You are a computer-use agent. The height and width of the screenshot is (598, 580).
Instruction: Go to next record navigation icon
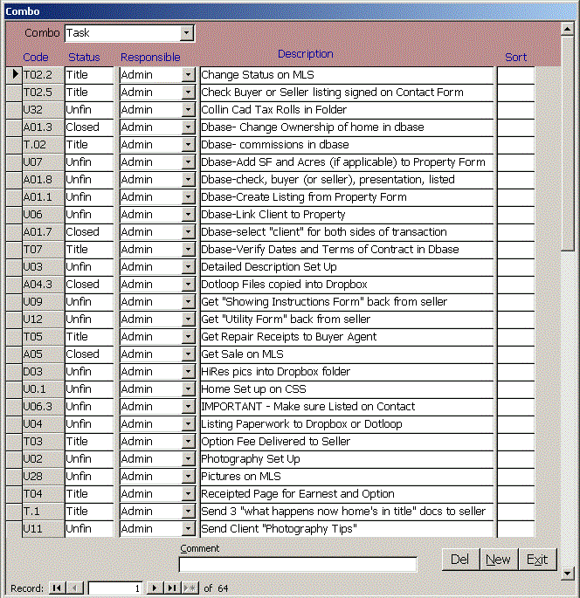click(154, 588)
